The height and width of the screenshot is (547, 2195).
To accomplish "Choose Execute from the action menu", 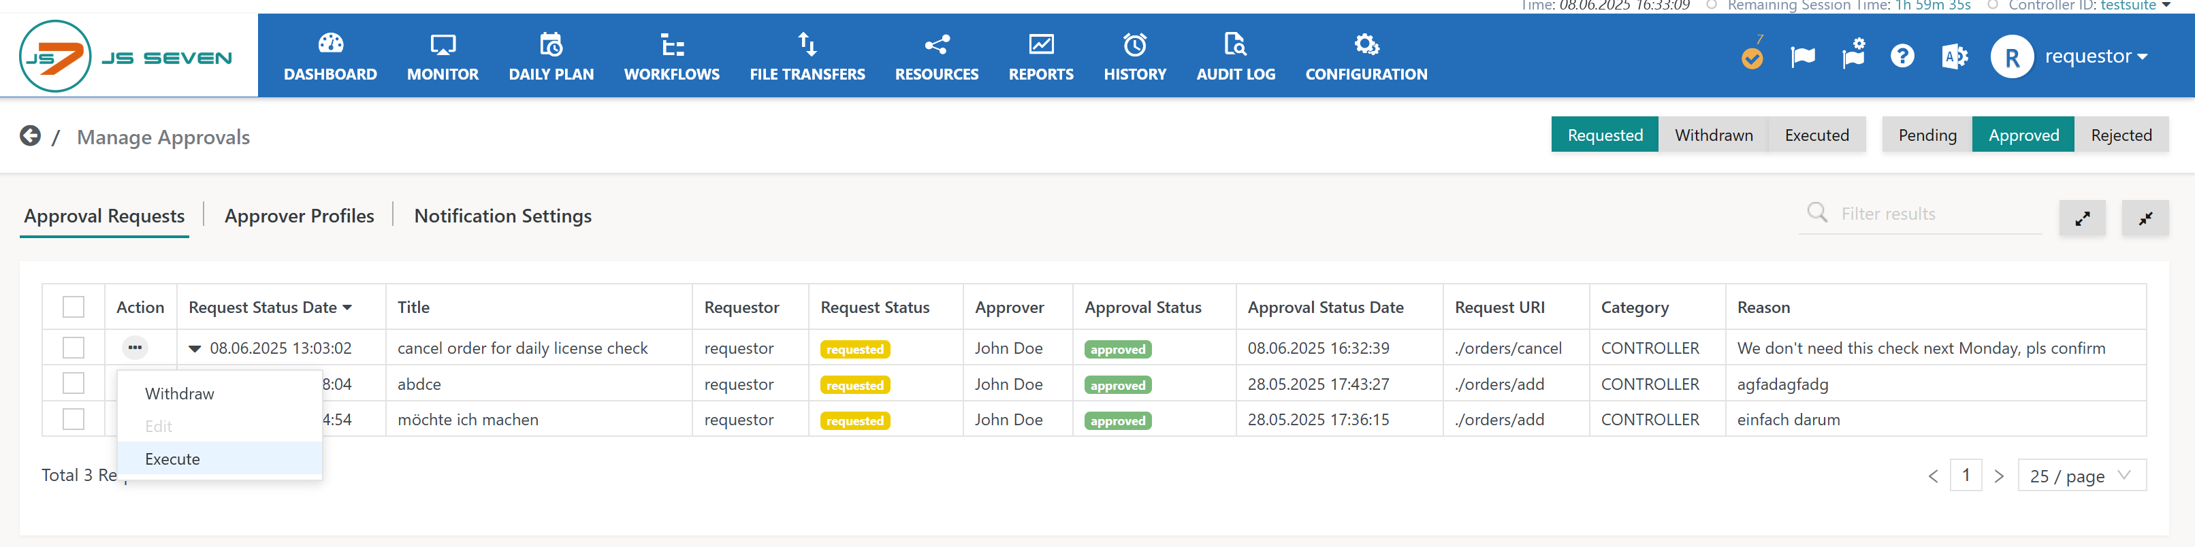I will click(173, 459).
